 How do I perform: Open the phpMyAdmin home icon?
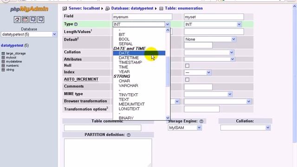[x=17, y=19]
